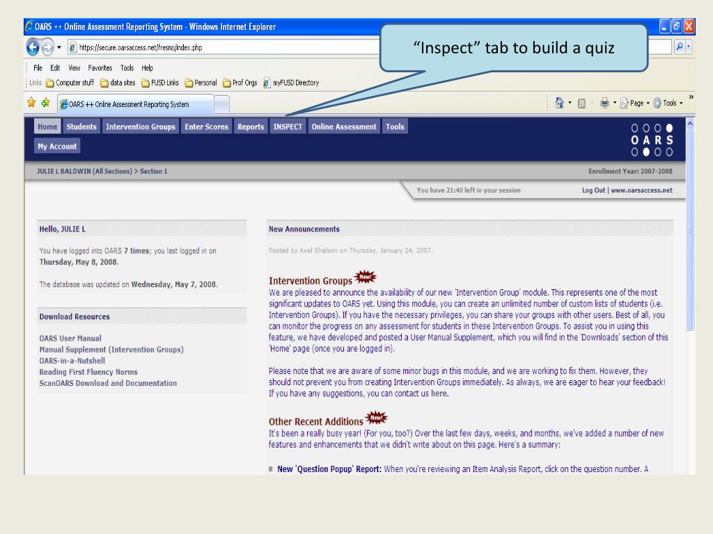Go to the Online Assessment tab
The image size is (713, 534).
click(x=344, y=127)
